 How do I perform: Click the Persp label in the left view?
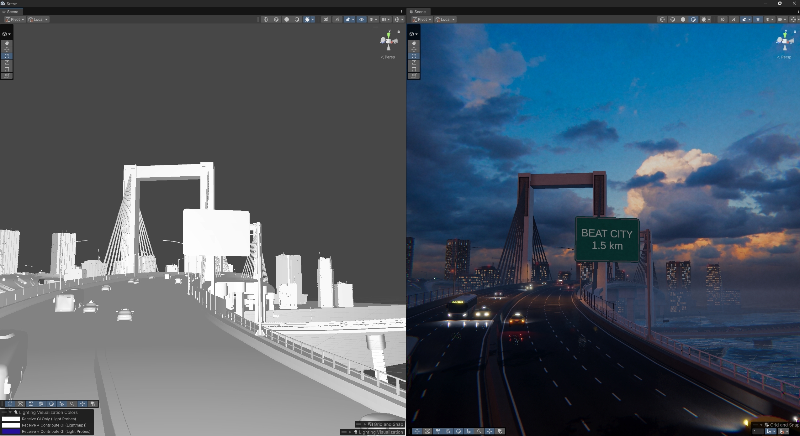tap(388, 57)
